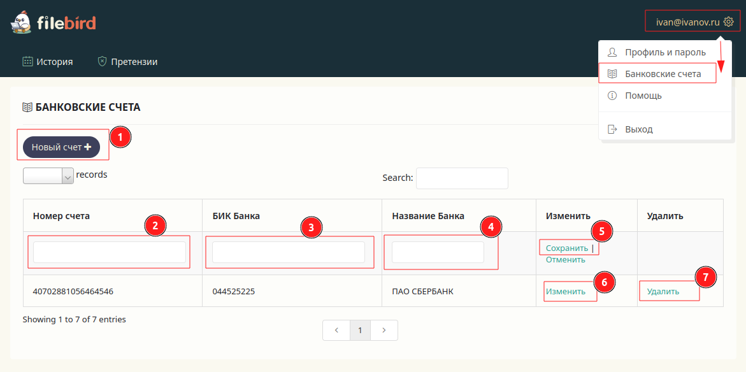Click the exit icon beside Выход
Screen dimensions: 746x372
click(x=612, y=129)
